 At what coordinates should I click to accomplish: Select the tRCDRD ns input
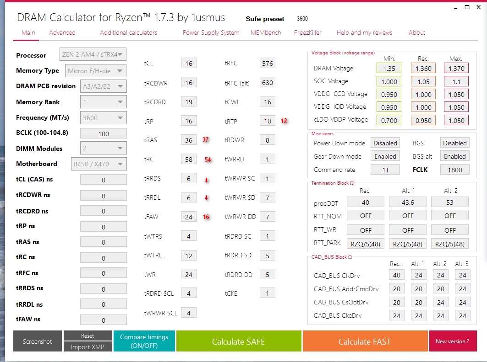104,211
